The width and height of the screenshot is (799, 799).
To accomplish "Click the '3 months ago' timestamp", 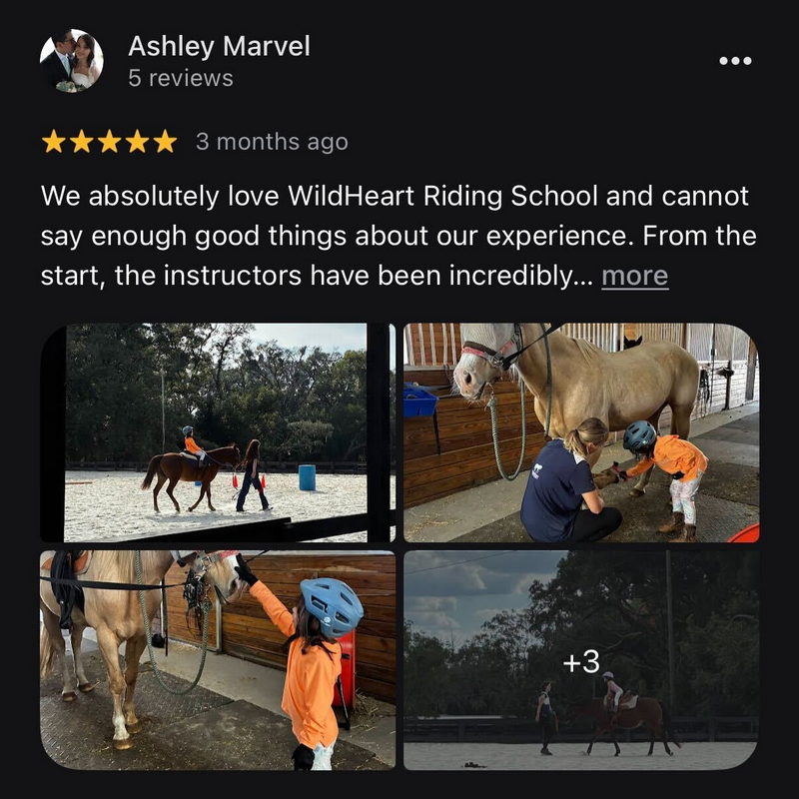I will pyautogui.click(x=272, y=142).
